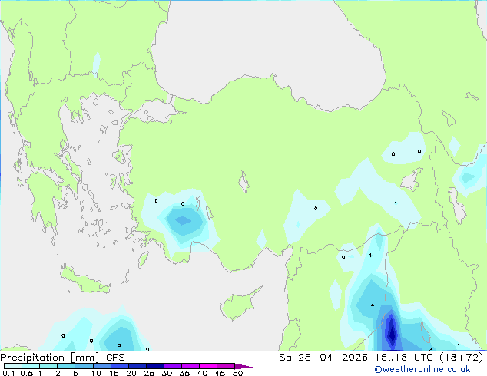Image resolution: width=487 pixels, height=376 pixels.
Task: Select the magenta 40–45 mm legend swatch
Action: click(208, 366)
